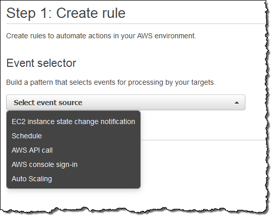Click the Build a pattern instruction text

click(x=111, y=82)
